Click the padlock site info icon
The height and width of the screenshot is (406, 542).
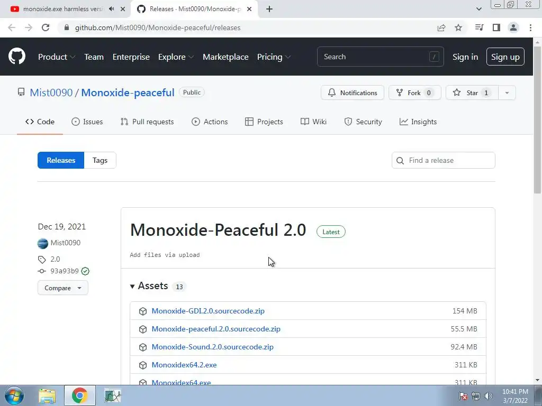(x=67, y=27)
